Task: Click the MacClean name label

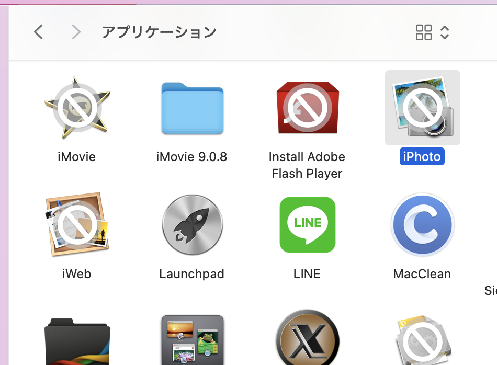Action: 422,274
